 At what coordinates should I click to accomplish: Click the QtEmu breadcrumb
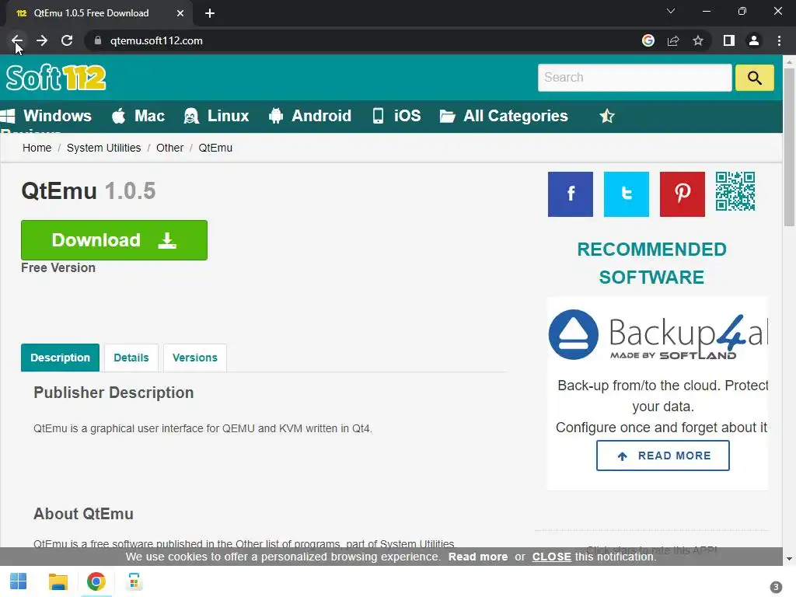[x=215, y=148]
